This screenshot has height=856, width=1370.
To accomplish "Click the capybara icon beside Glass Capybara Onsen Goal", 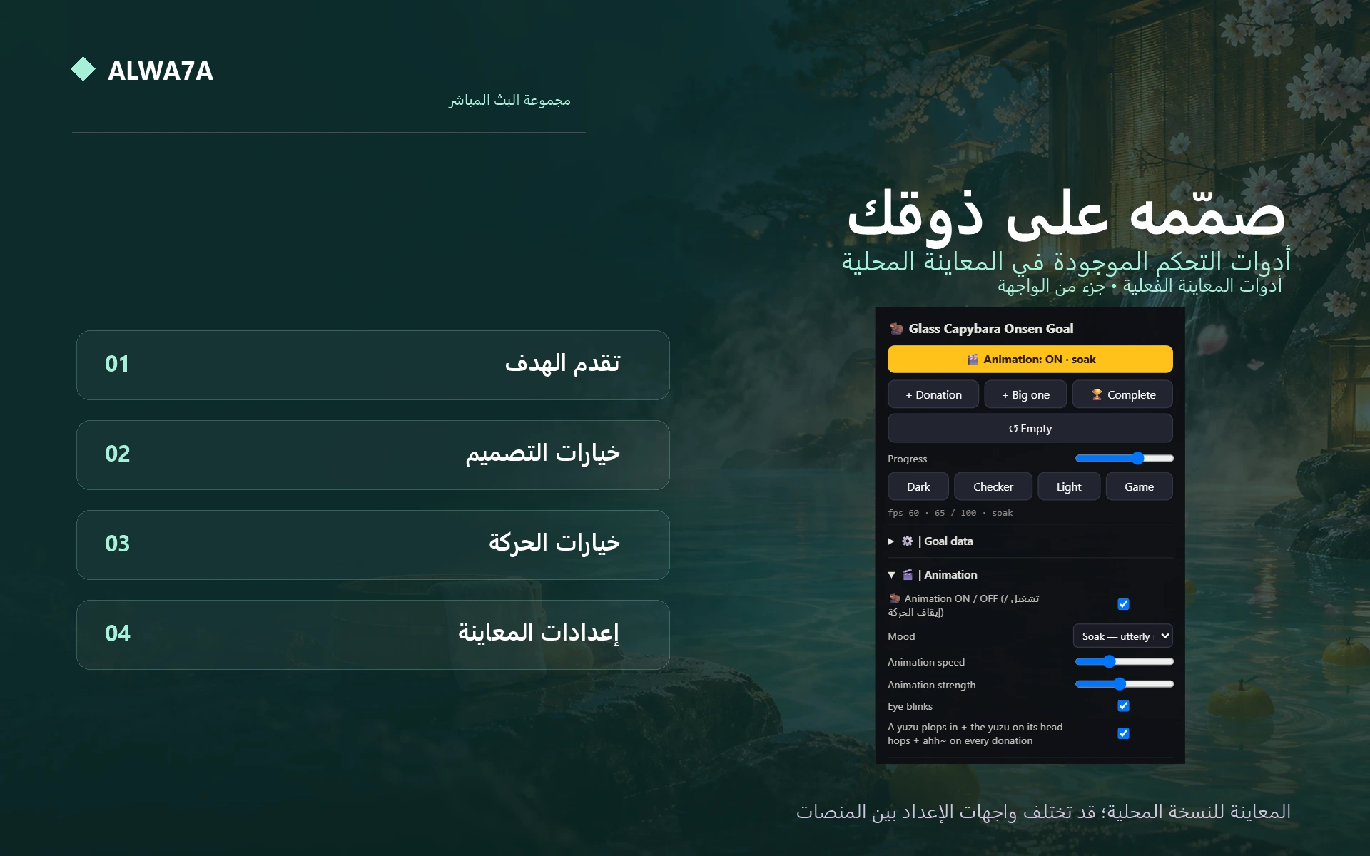I will tap(896, 329).
